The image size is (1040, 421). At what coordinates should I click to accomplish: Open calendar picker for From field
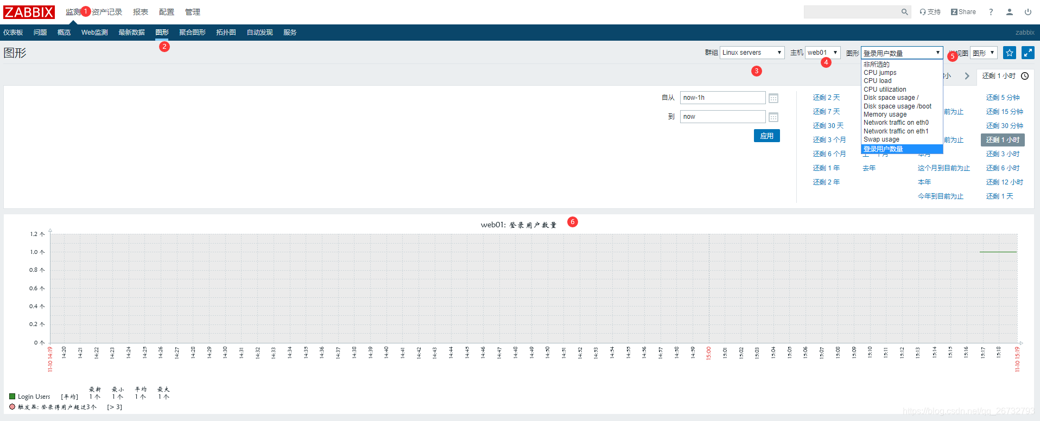[773, 98]
